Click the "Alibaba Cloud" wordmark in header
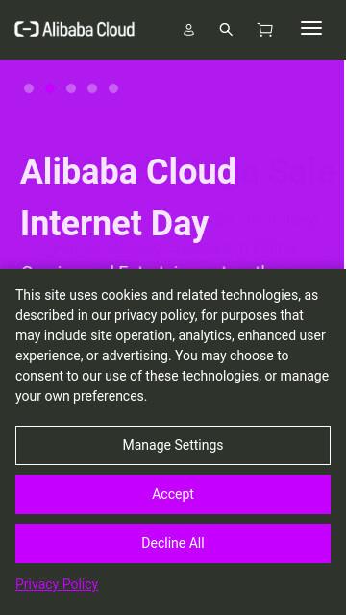The width and height of the screenshot is (346, 615). [88, 30]
